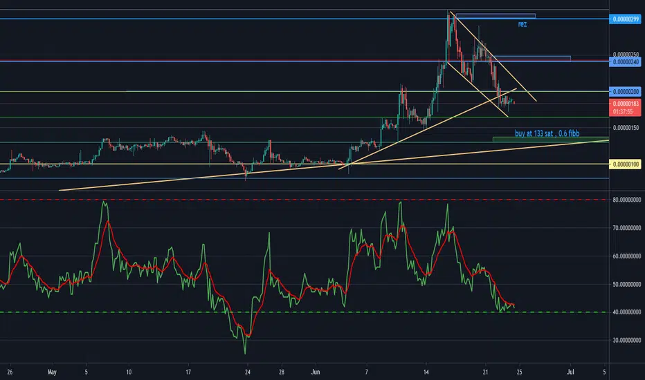The width and height of the screenshot is (645, 380).
Task: Click the '21' date label on time axis
Action: tap(485, 372)
